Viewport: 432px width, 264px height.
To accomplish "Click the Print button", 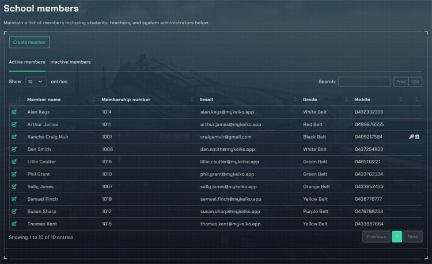I will (x=401, y=82).
